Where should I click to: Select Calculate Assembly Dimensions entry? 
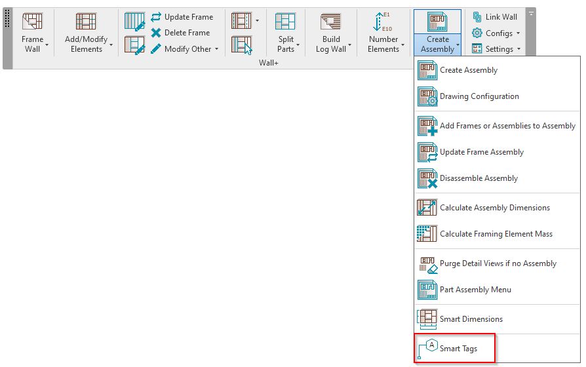[x=497, y=207]
